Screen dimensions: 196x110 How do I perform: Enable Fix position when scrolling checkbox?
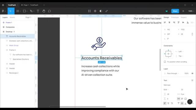(165, 62)
